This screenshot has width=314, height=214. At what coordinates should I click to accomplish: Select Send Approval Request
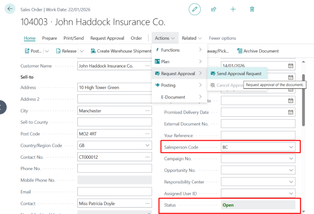237,73
